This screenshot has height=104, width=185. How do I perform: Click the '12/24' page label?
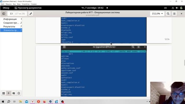coord(167,39)
